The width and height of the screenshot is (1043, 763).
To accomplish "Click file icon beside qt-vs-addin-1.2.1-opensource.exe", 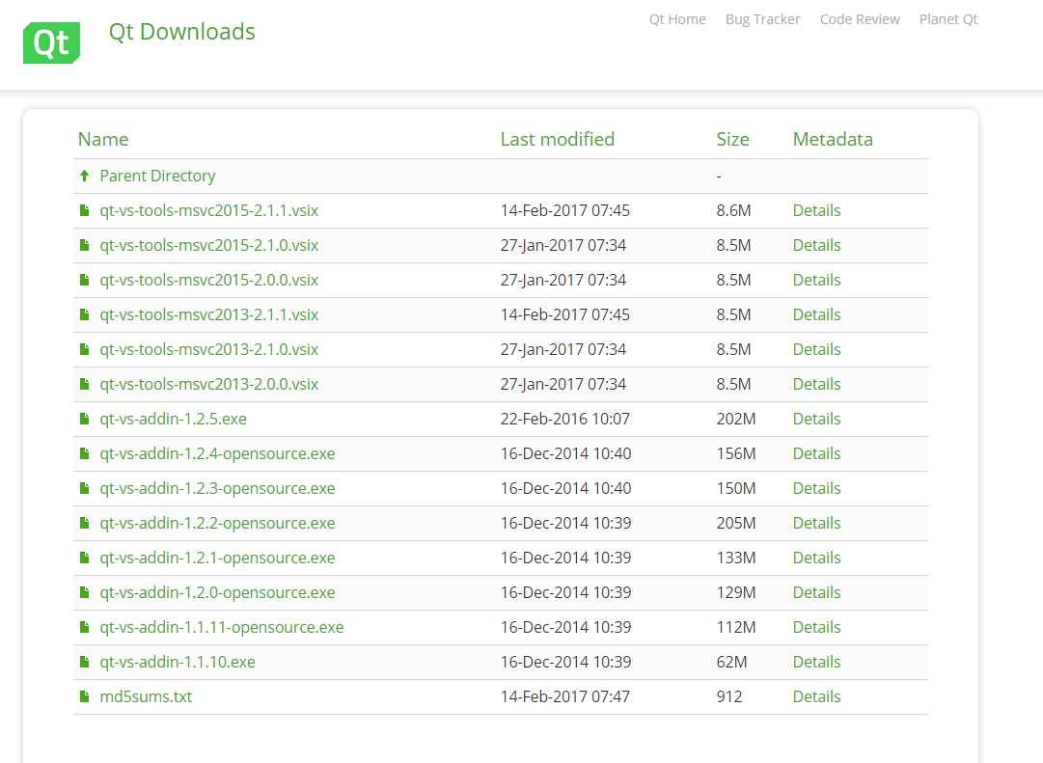I will (85, 558).
